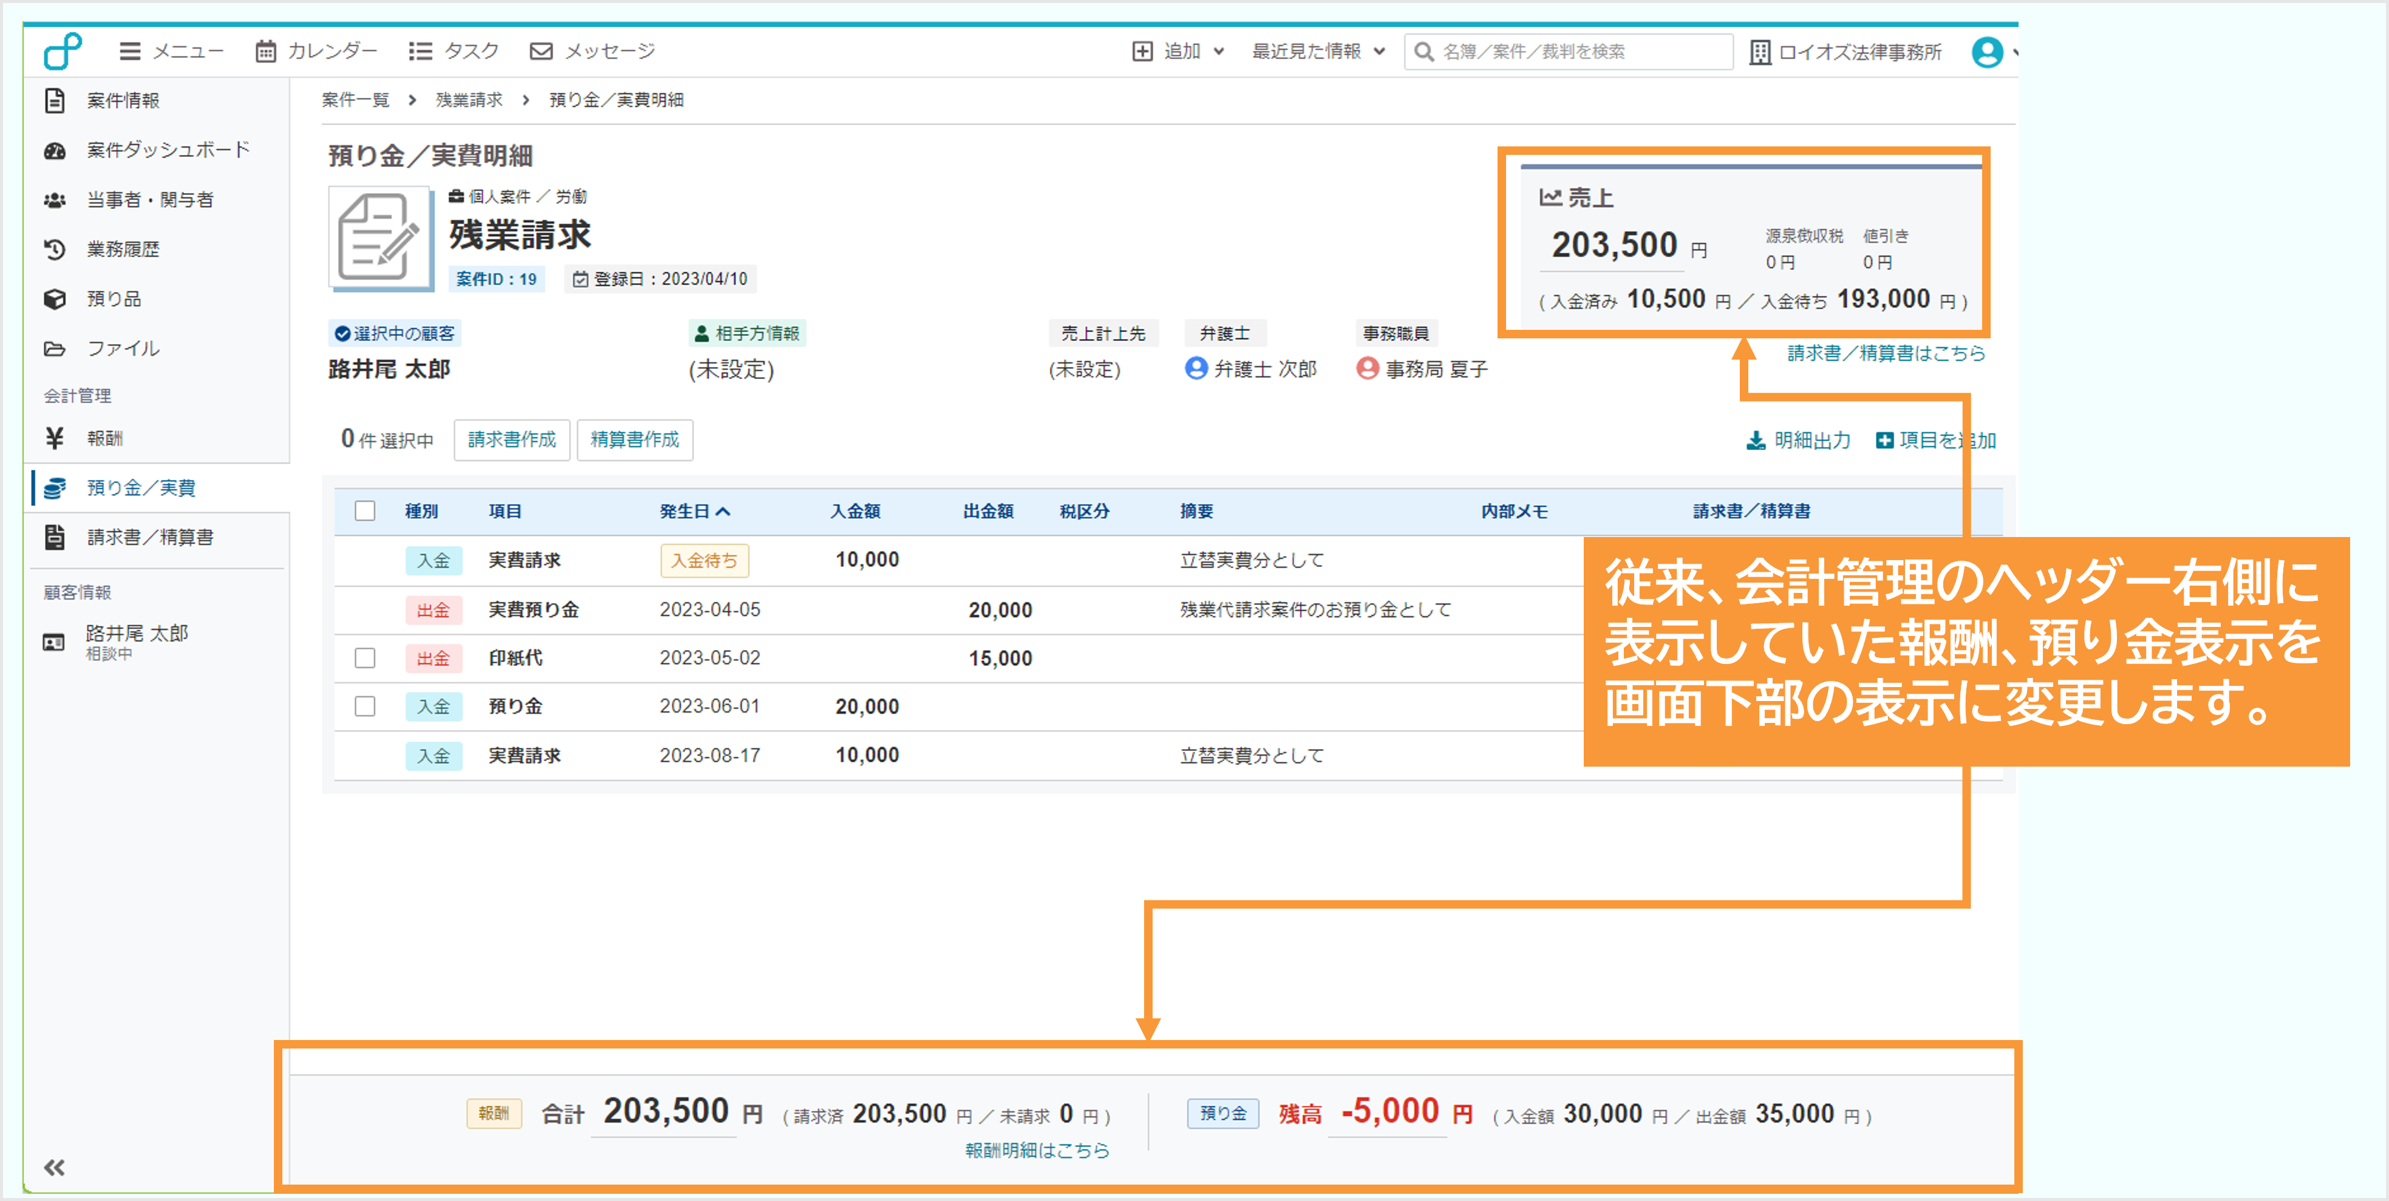
Task: Check the 印紙代 row checkbox
Action: [x=366, y=657]
